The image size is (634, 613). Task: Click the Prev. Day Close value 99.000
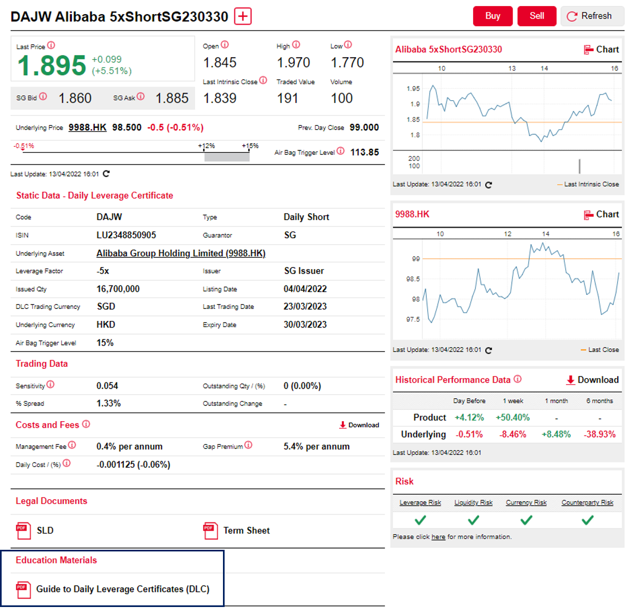364,128
